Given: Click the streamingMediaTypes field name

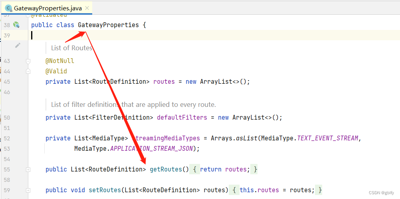Looking at the screenshot, I should tap(166, 138).
